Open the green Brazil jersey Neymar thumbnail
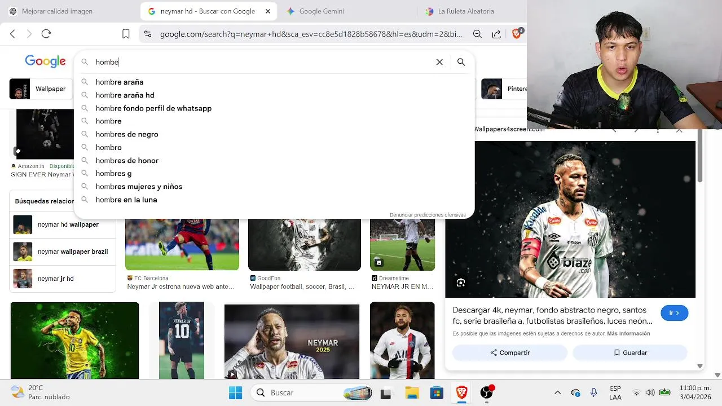722x406 pixels. tap(74, 341)
